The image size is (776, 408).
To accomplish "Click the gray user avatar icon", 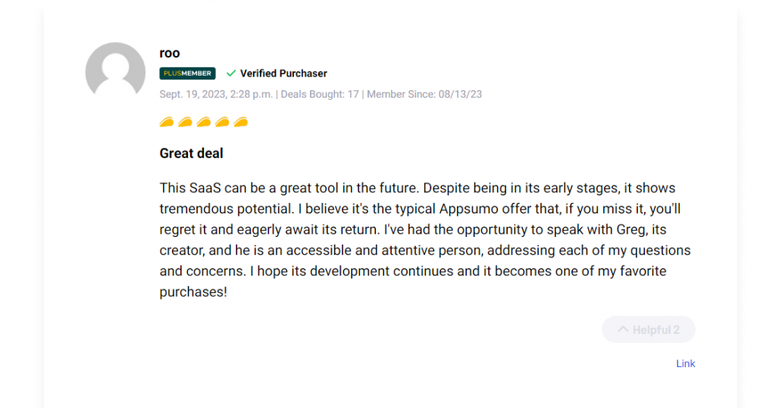I will pos(115,73).
